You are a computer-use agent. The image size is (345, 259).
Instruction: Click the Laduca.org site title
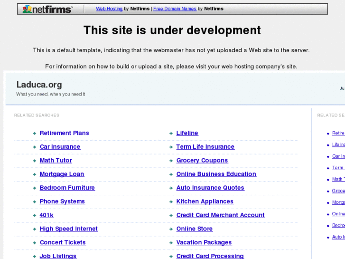[x=39, y=85]
